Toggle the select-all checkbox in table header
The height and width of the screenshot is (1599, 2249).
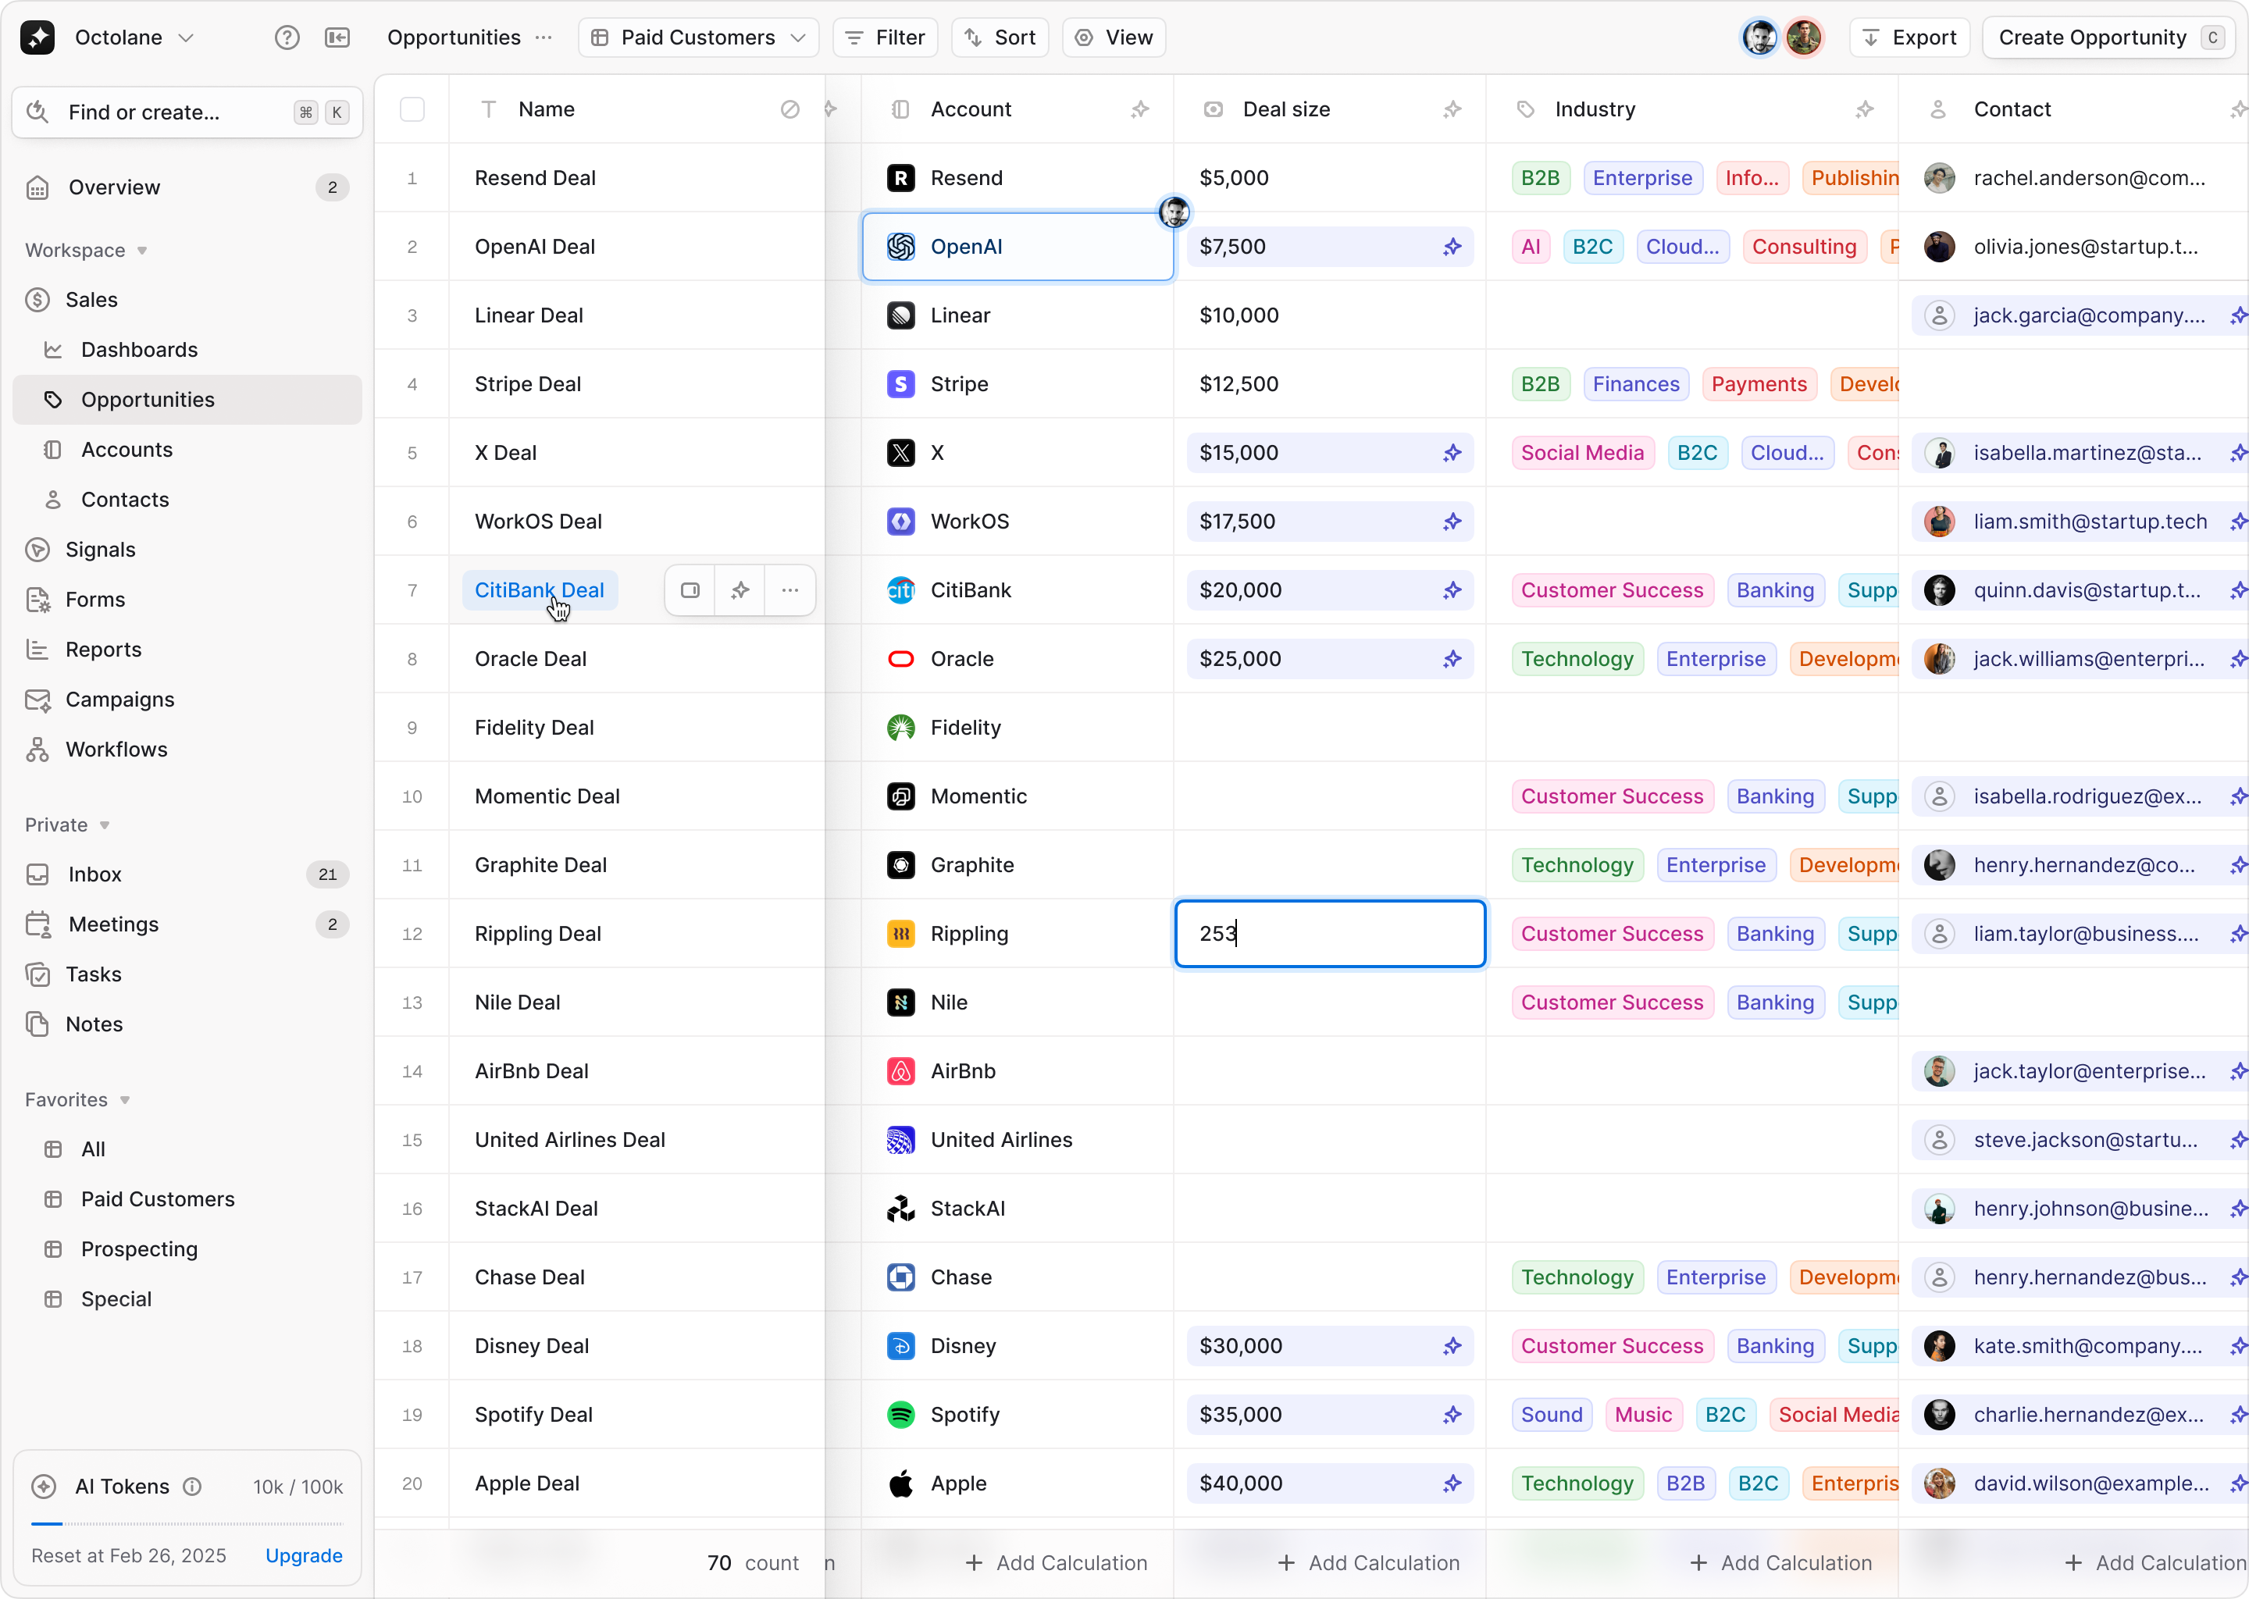point(412,109)
